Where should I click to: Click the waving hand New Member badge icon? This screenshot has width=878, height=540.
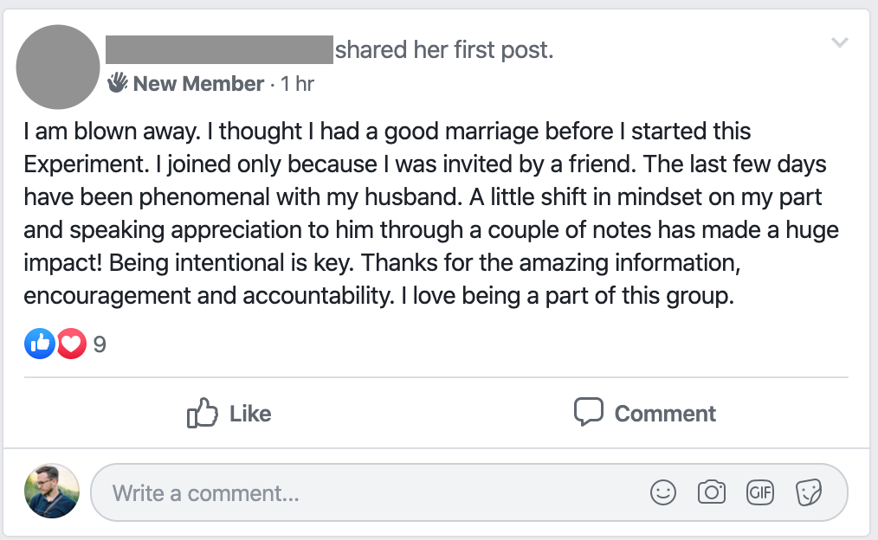[118, 83]
